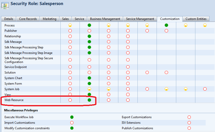Viewport: 215px width, 132px height.
Task: Toggle the Publish Customizations privilege circle
Action: click(189, 128)
